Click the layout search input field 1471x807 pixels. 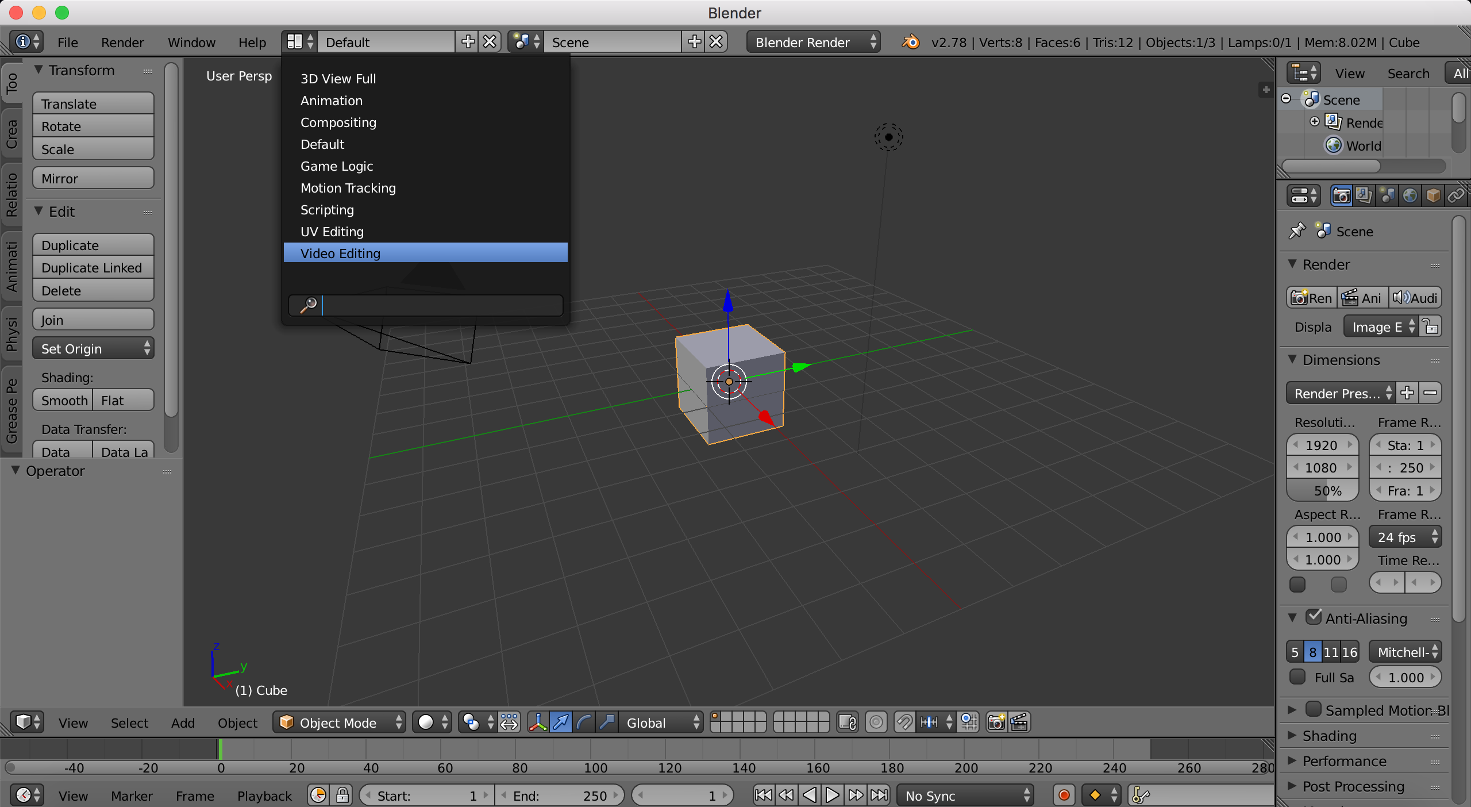(x=441, y=305)
